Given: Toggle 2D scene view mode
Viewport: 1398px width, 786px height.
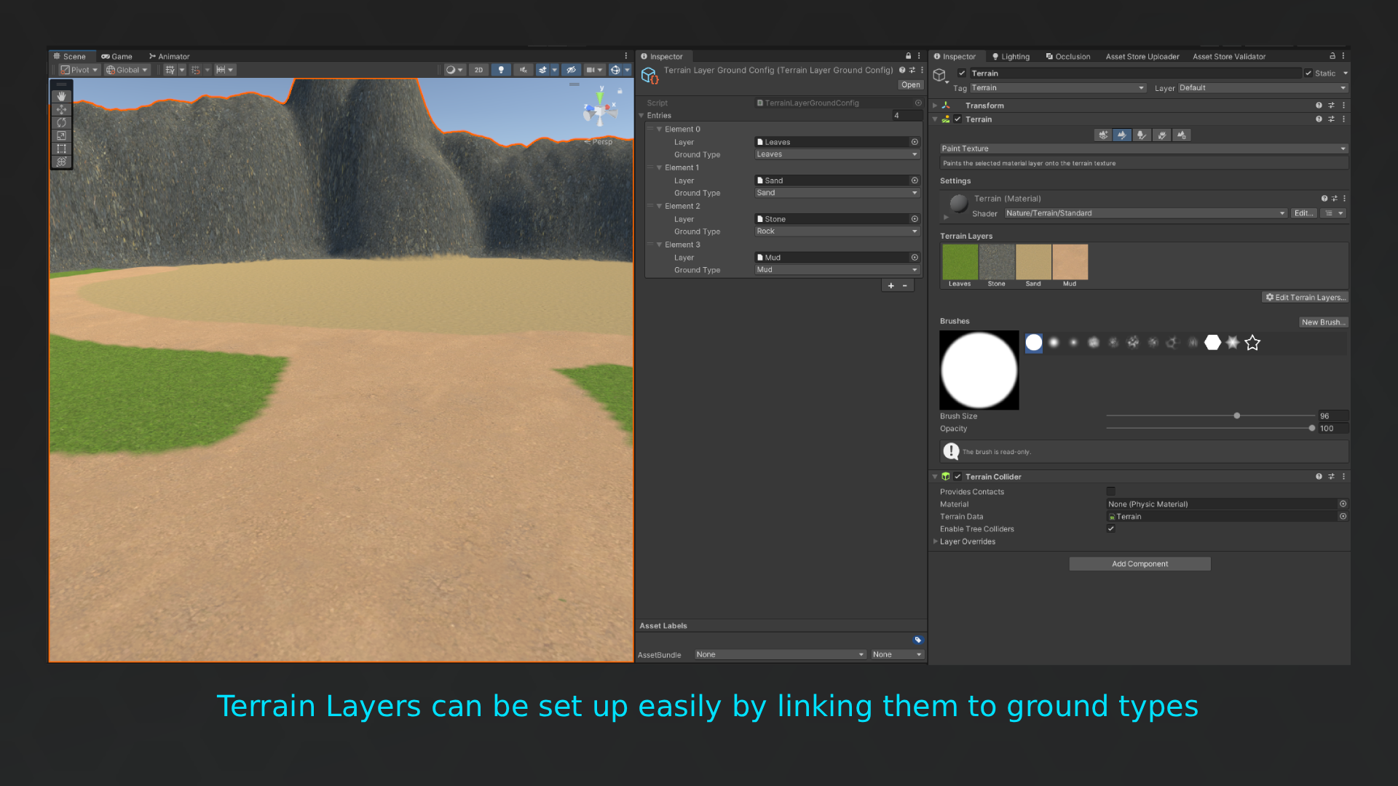Looking at the screenshot, I should tap(478, 70).
